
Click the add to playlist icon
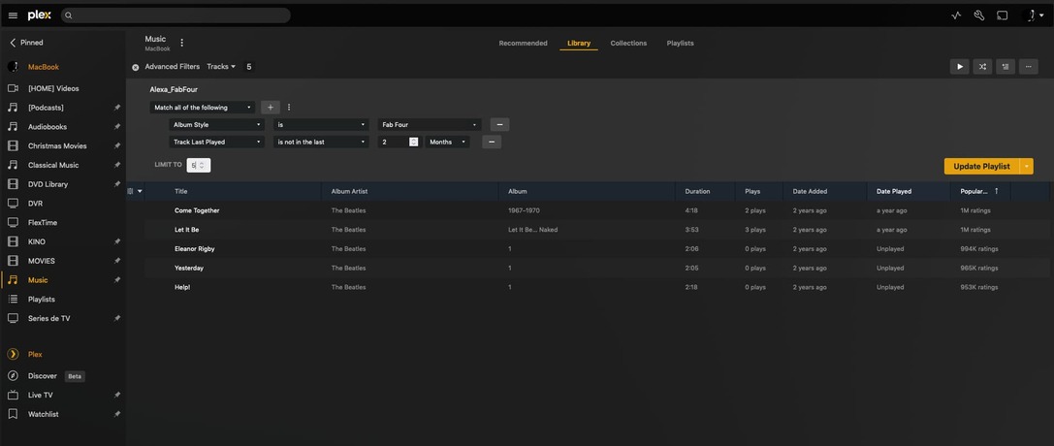point(1006,67)
